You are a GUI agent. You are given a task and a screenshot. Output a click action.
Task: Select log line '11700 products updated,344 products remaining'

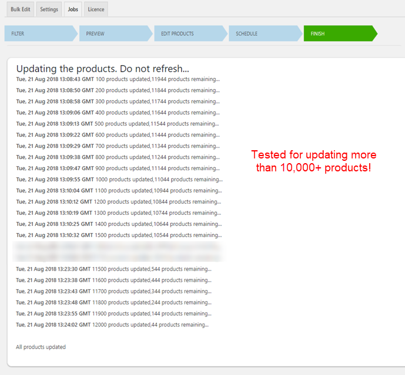click(x=113, y=291)
